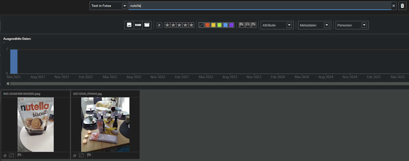
Task: Click the Aug 2024 timeline label
Action: coord(325,77)
